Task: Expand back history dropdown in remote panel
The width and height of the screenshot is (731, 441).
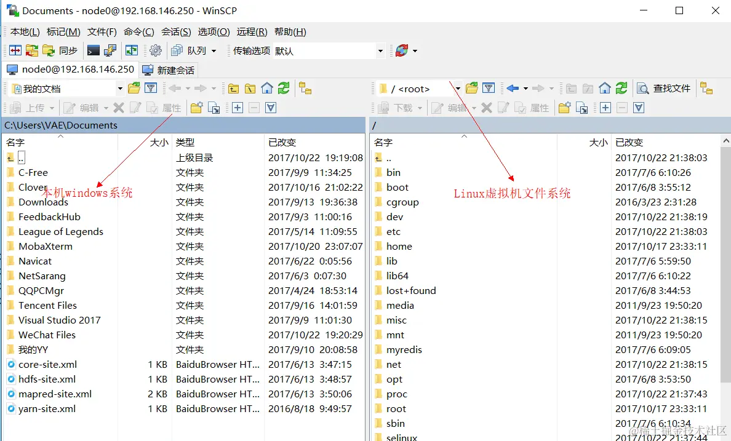Action: pos(525,88)
